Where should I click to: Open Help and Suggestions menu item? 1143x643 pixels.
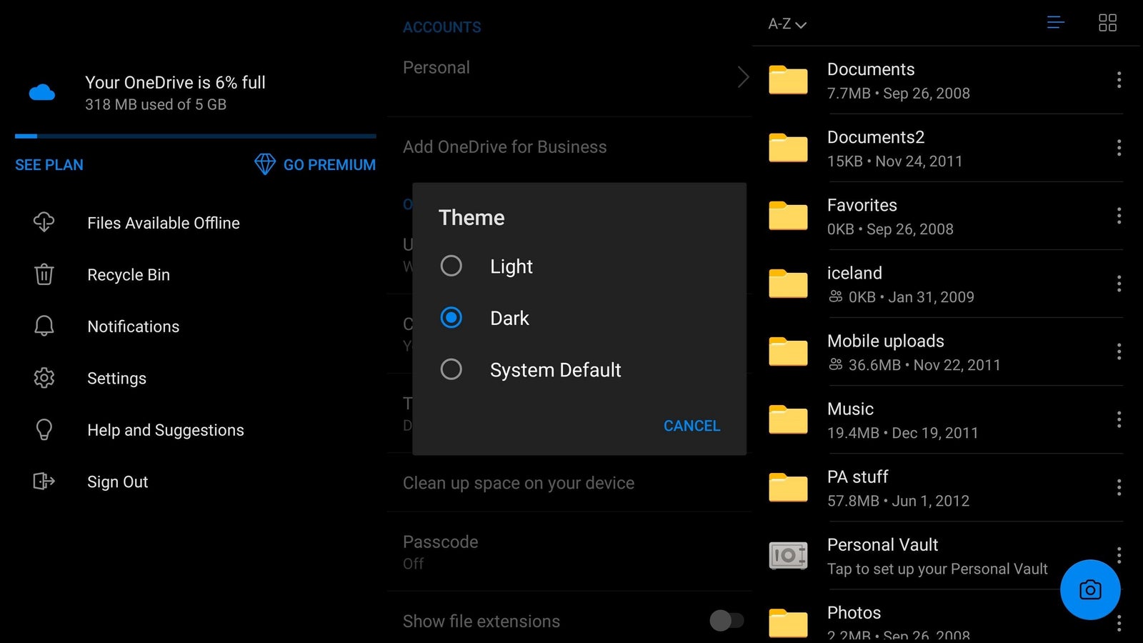pos(166,430)
